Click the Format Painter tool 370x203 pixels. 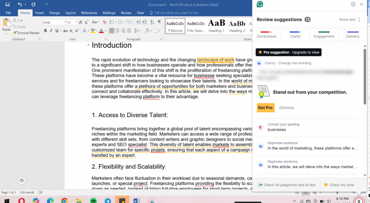click(26, 33)
